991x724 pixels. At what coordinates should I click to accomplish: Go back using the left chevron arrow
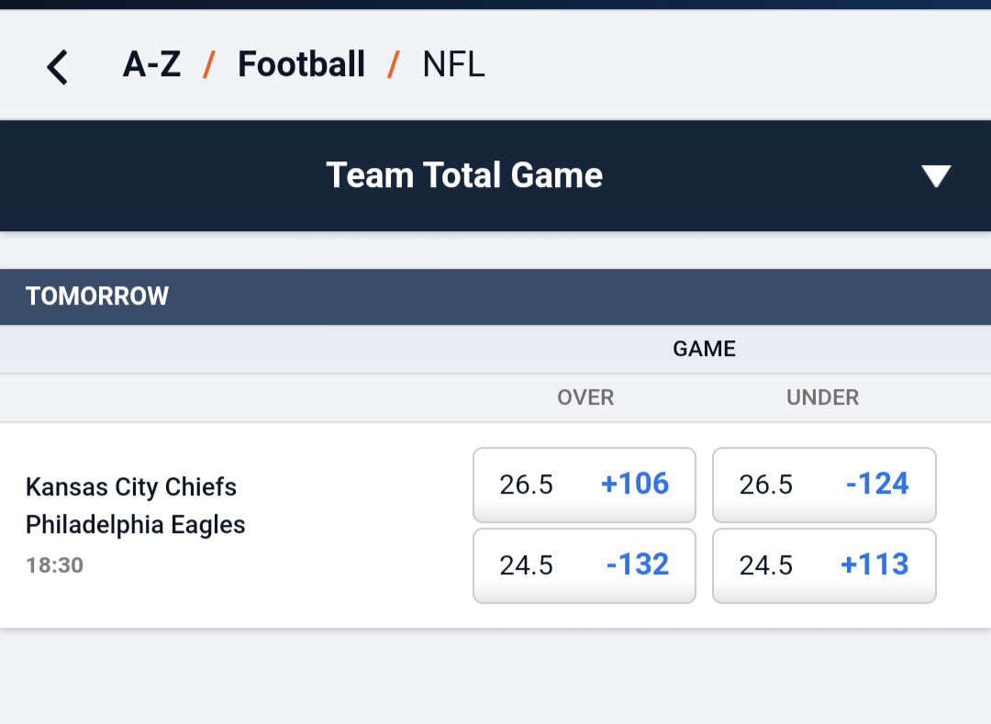[x=57, y=67]
